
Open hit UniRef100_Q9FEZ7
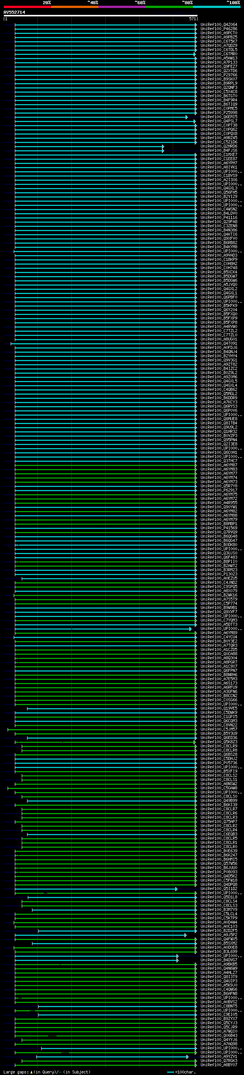pyautogui.click(x=219, y=67)
